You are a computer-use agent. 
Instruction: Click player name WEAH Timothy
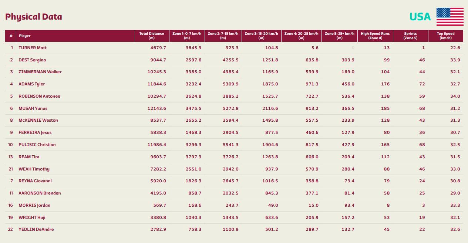[x=34, y=169]
